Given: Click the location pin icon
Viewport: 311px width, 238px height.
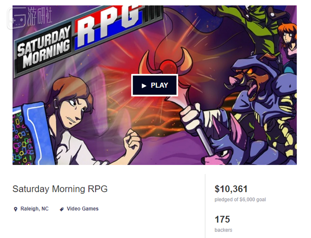Looking at the screenshot, I should pyautogui.click(x=15, y=209).
